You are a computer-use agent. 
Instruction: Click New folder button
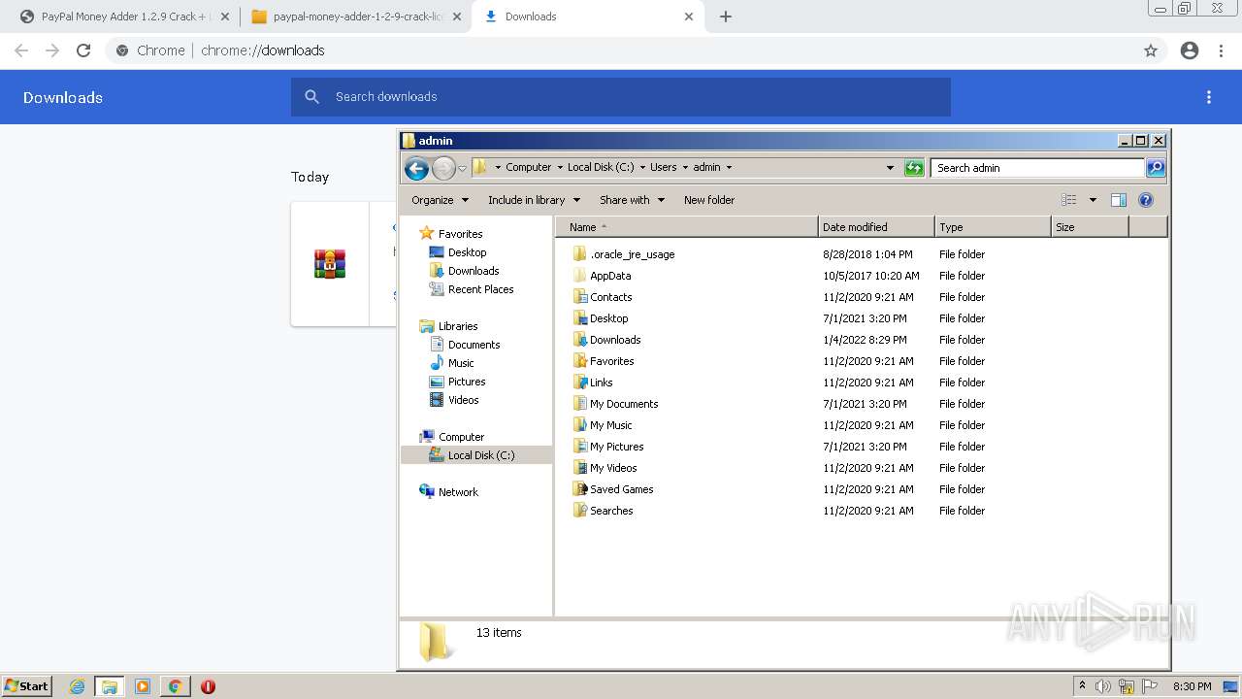(x=709, y=200)
